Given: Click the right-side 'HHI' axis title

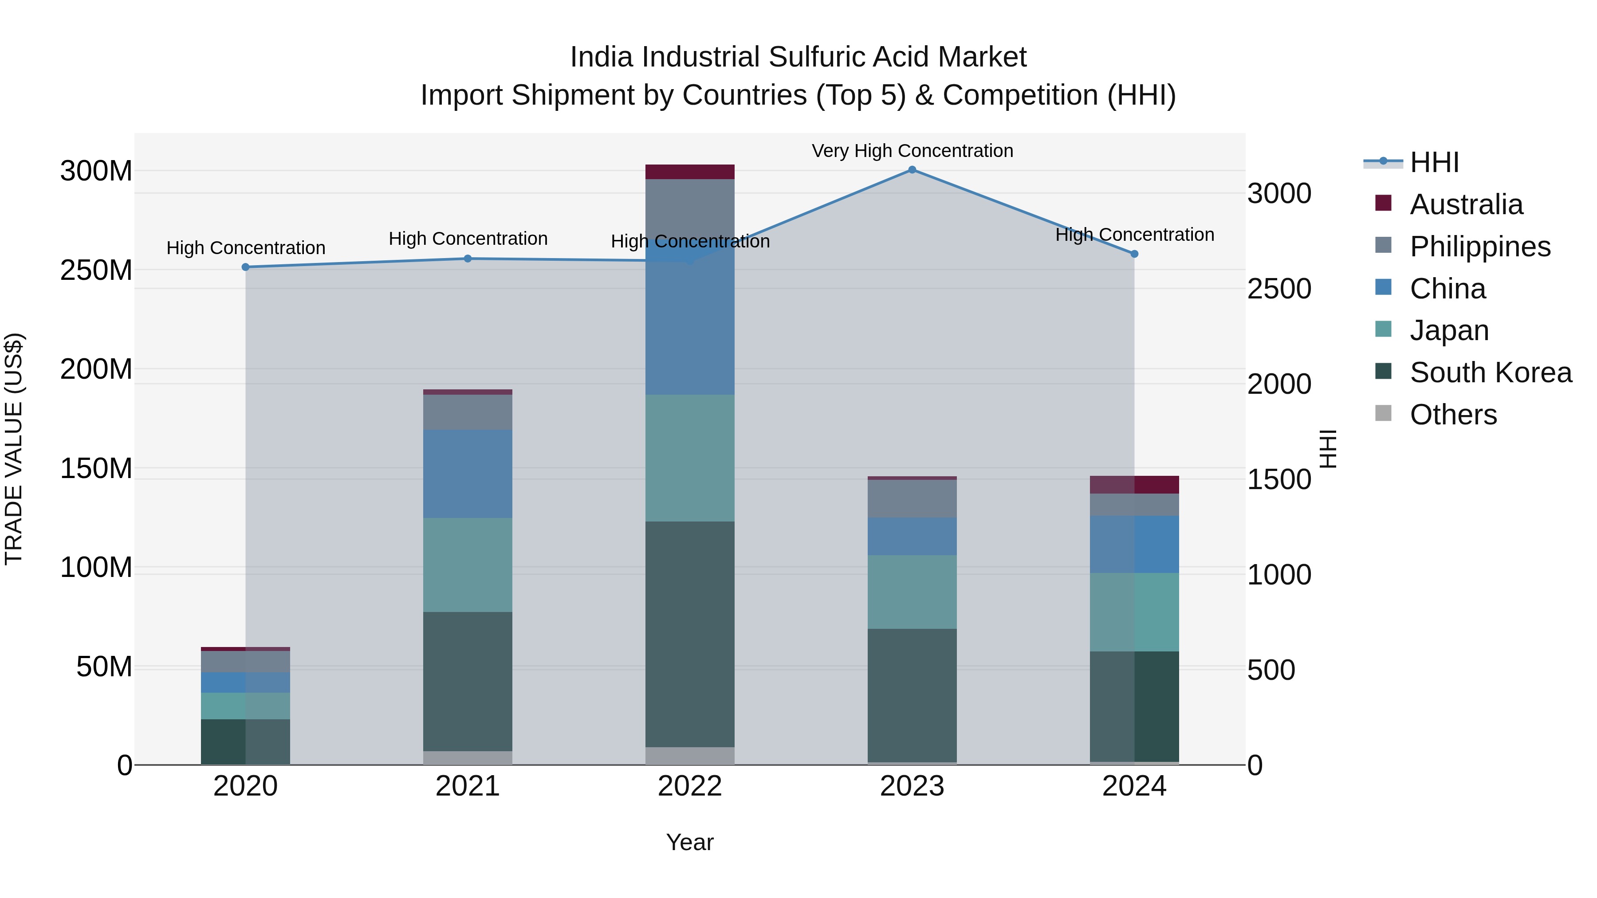Looking at the screenshot, I should (x=1328, y=449).
